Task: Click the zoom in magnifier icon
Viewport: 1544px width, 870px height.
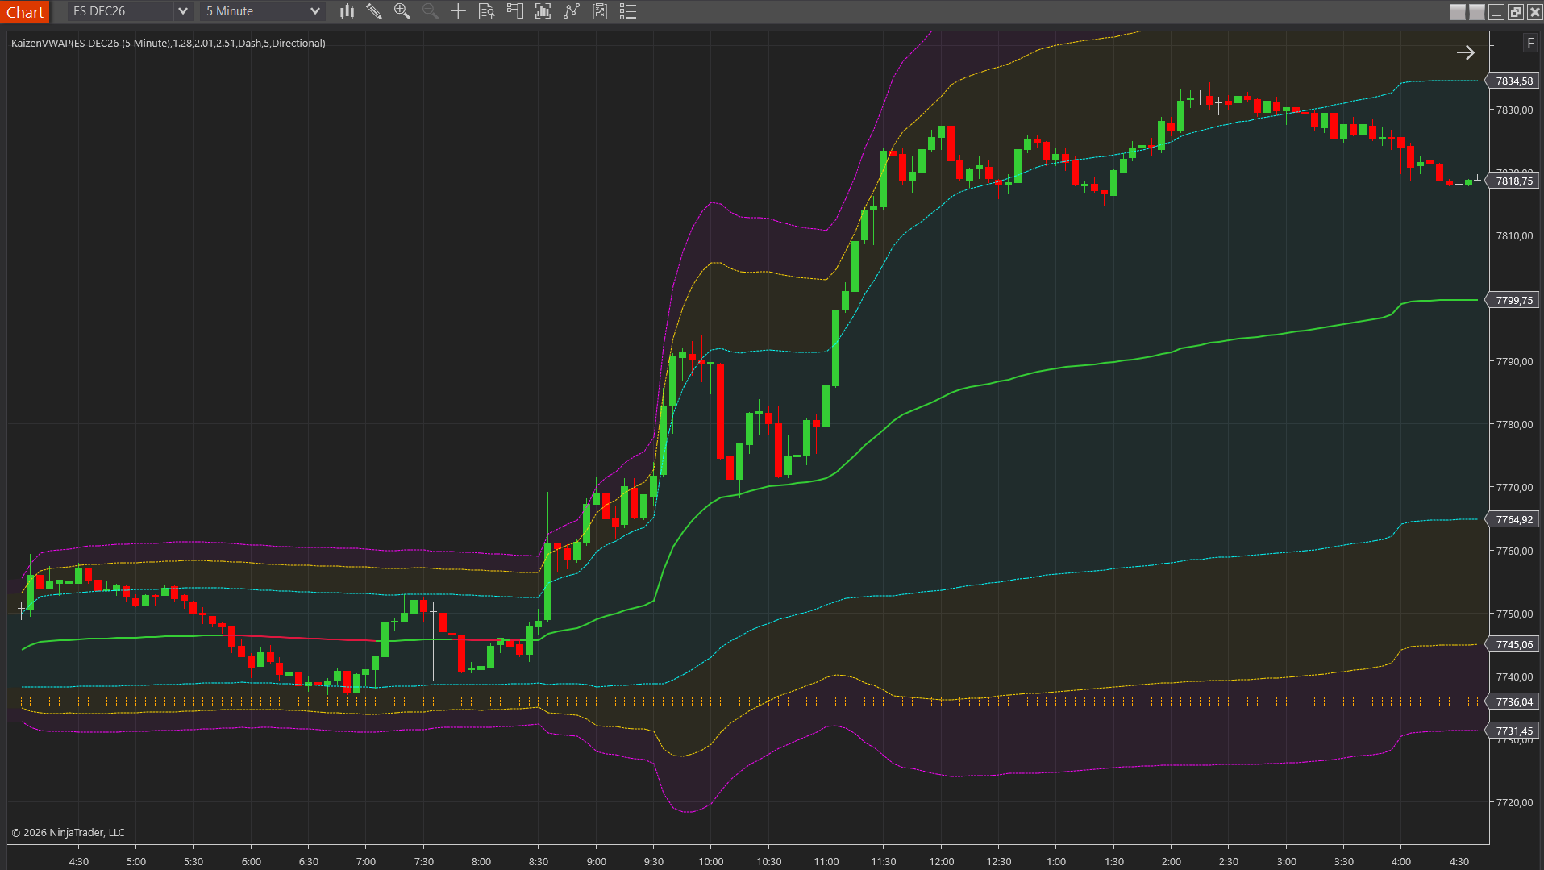Action: 402,11
